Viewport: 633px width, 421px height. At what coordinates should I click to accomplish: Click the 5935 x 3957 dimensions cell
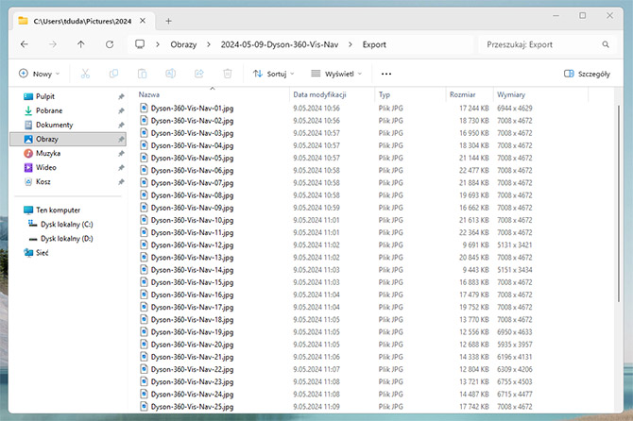[515, 345]
